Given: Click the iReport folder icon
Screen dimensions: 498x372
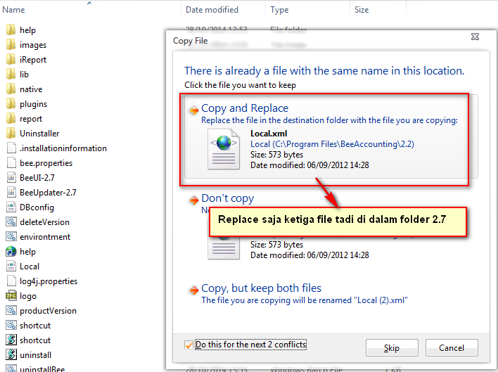Looking at the screenshot, I should pos(11,59).
